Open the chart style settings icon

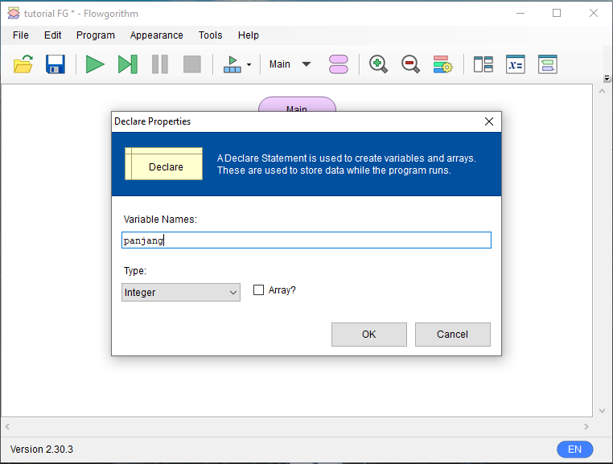pyautogui.click(x=442, y=64)
